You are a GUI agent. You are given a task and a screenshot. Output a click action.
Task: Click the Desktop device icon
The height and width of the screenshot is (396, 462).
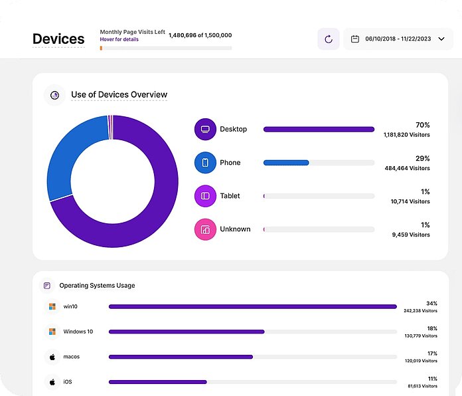[205, 129]
